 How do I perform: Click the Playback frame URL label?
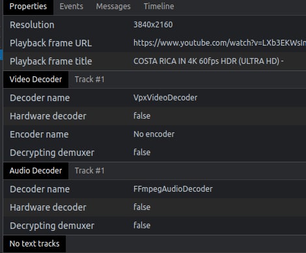click(51, 43)
